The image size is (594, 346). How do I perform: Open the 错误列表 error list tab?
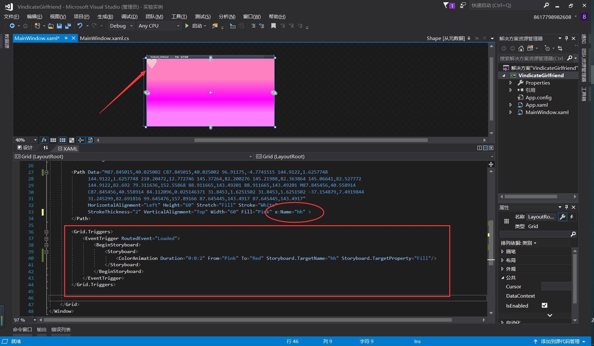[x=61, y=329]
